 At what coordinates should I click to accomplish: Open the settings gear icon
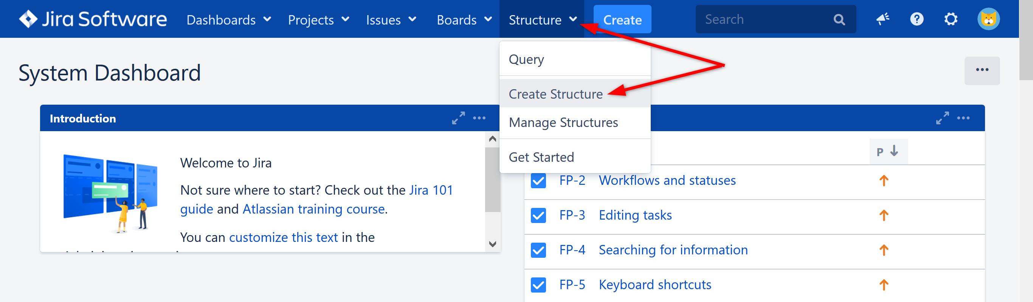951,19
